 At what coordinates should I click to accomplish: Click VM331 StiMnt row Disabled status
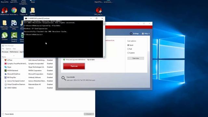50,88
